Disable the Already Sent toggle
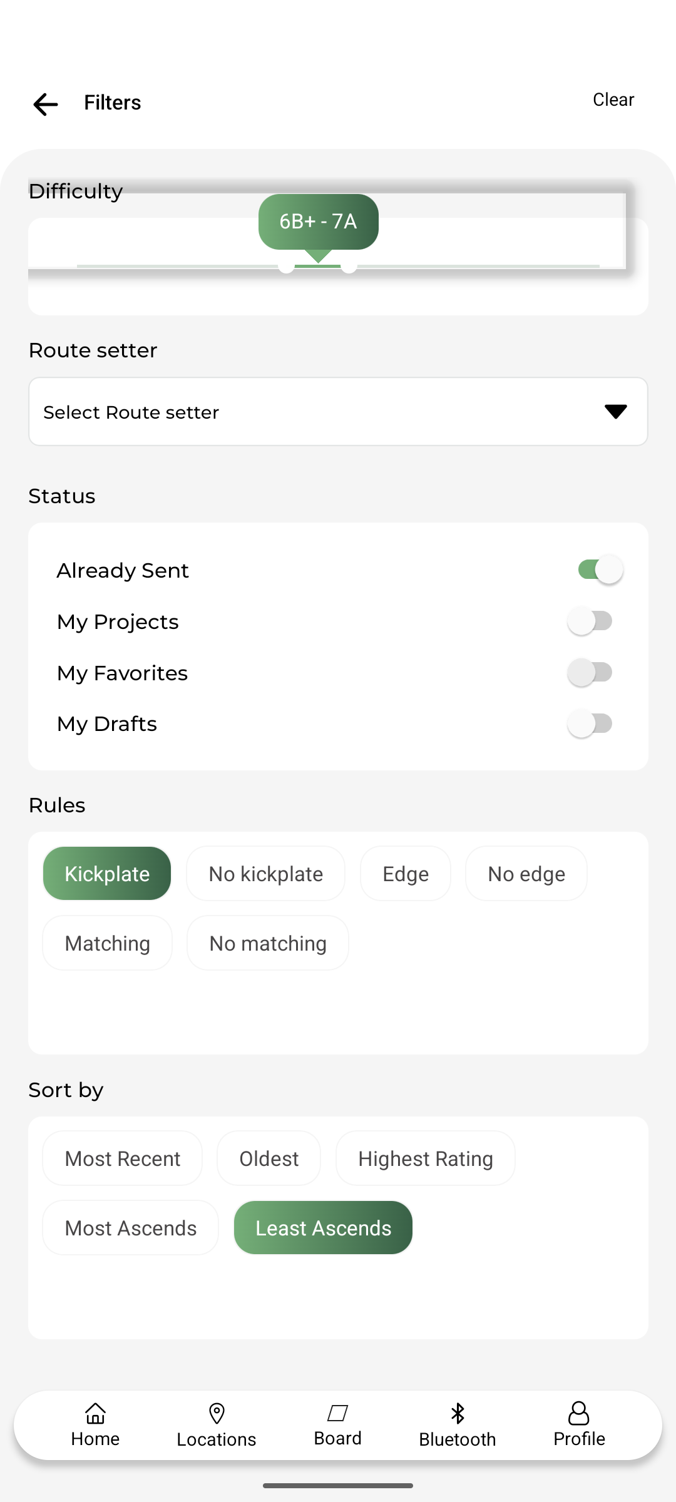Image resolution: width=676 pixels, height=1502 pixels. pos(600,570)
